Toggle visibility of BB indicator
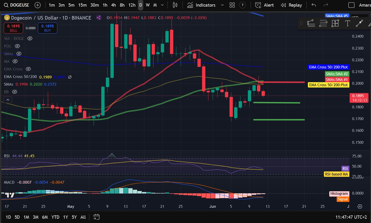 tap(15, 92)
